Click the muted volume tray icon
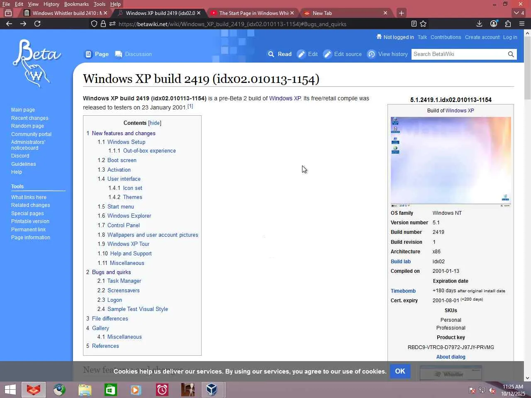 click(492, 390)
